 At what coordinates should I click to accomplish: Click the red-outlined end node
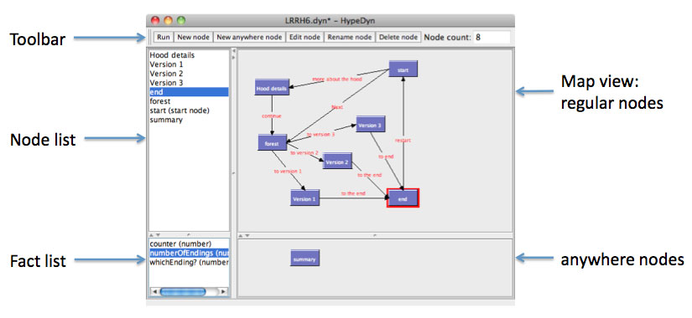tap(403, 198)
